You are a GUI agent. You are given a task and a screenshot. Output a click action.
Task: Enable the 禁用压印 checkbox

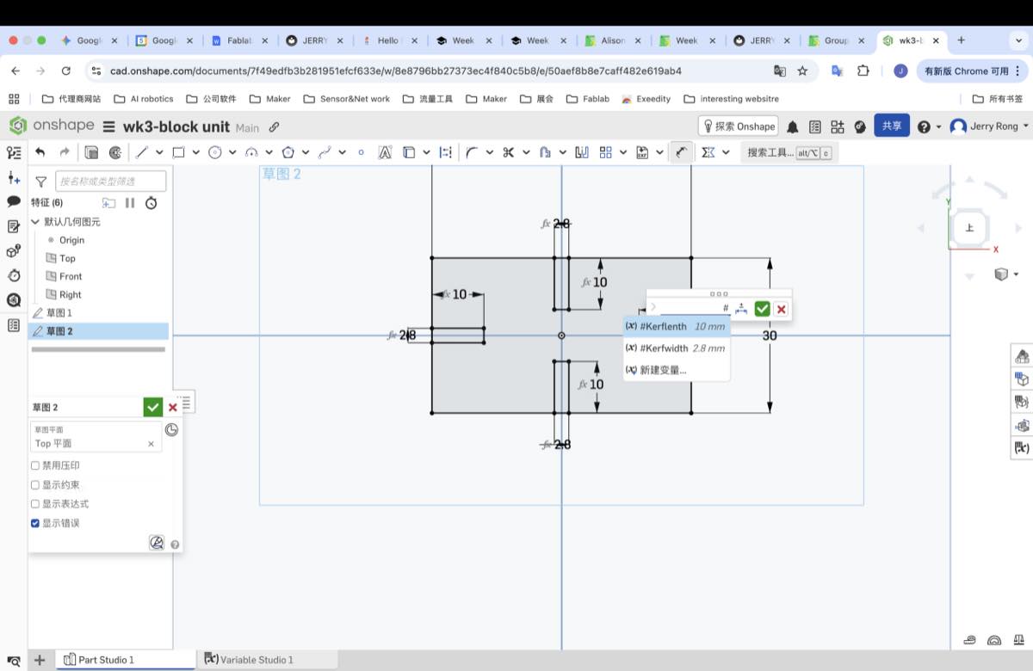(x=35, y=465)
